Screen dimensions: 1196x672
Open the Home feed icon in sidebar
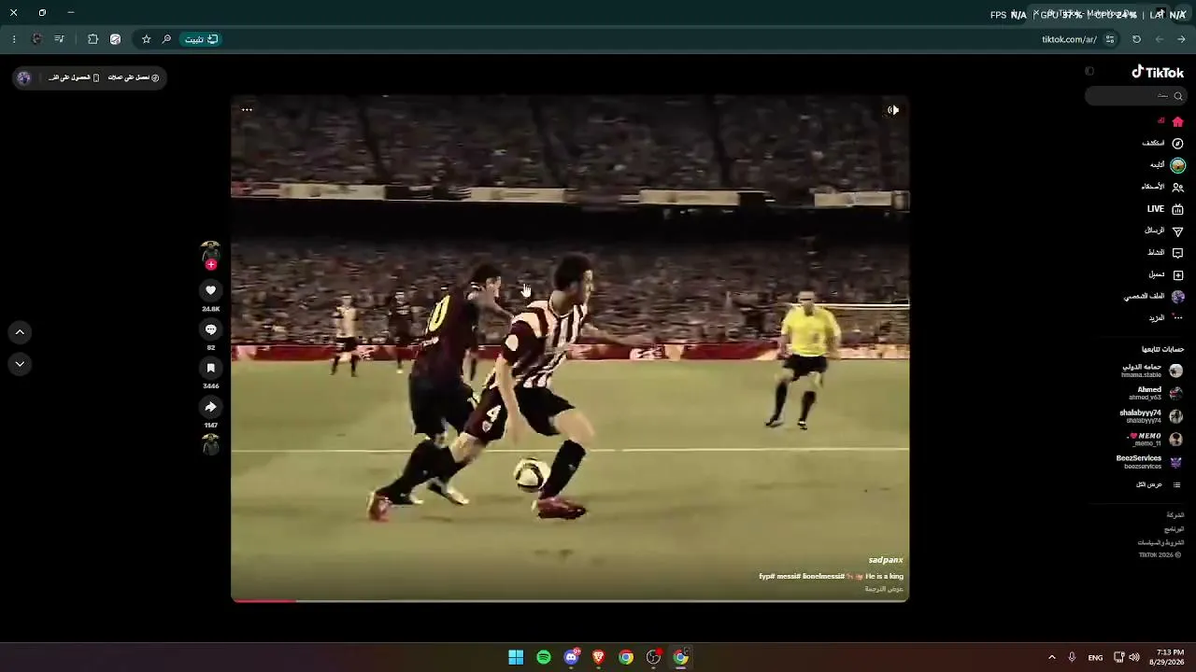(x=1177, y=121)
